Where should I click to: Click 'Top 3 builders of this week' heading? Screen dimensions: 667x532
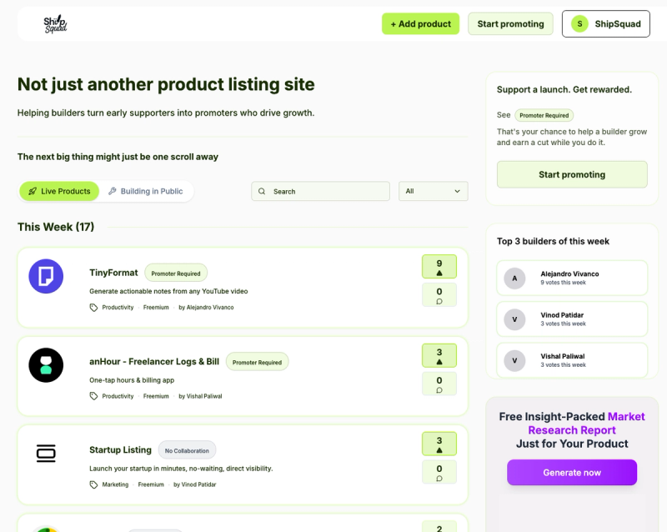[553, 241]
